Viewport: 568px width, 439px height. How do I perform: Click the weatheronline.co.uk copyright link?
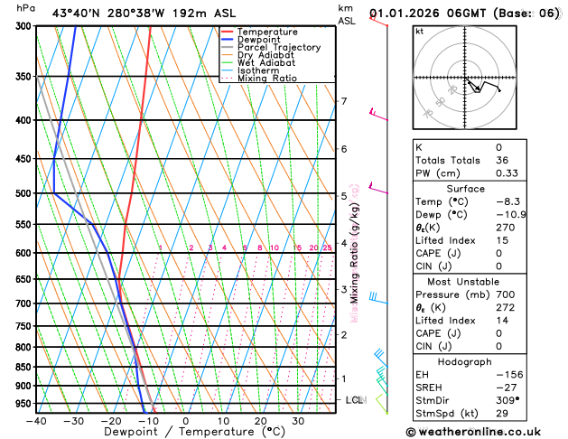pos(473,432)
